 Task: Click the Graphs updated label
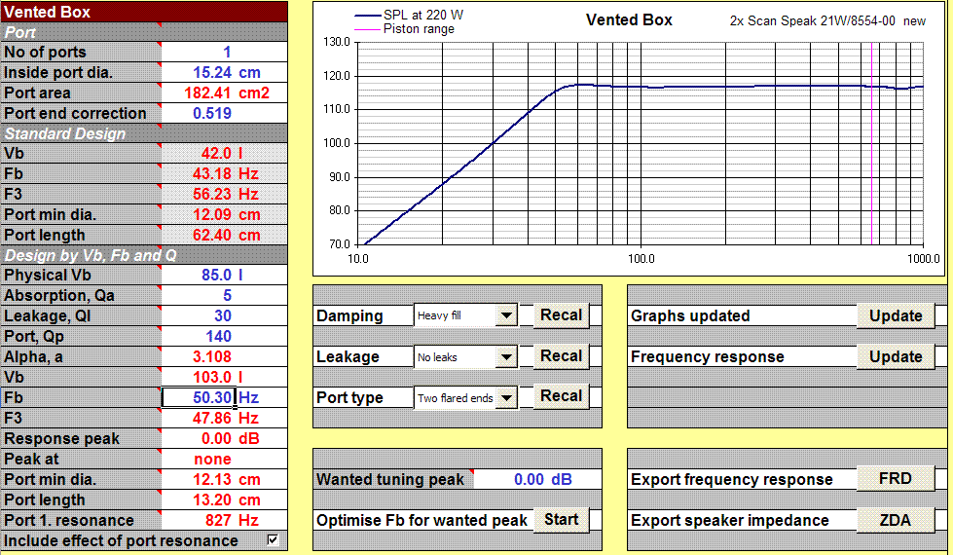pos(690,316)
